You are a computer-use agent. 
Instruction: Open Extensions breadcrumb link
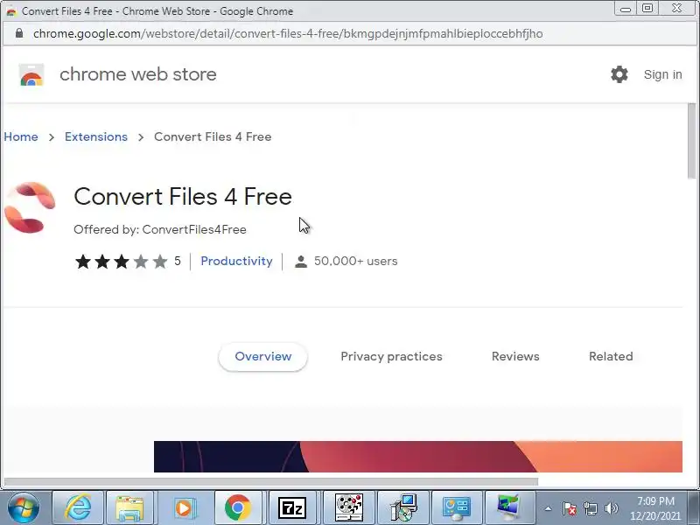pos(96,136)
